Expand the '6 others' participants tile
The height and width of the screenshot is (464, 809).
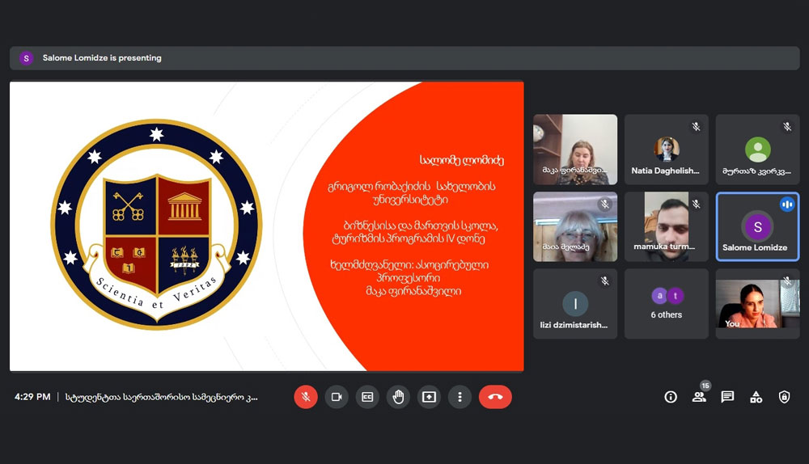click(667, 304)
